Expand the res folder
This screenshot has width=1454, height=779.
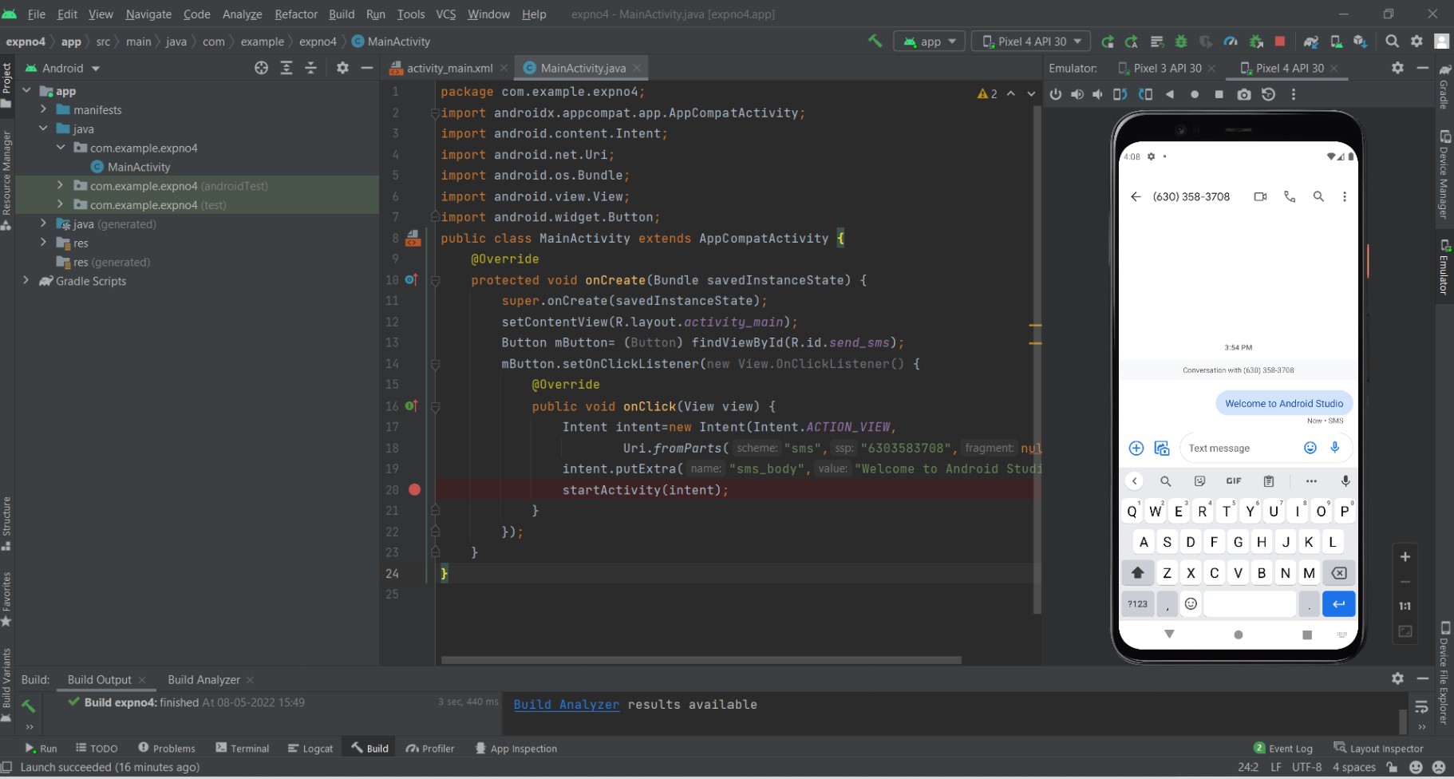(44, 243)
